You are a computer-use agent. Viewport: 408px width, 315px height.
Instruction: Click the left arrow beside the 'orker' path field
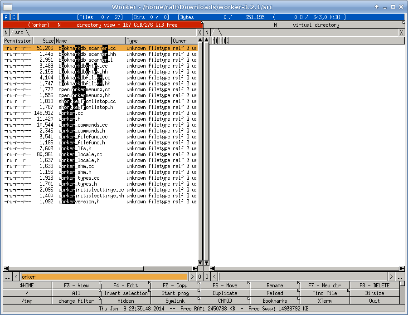coord(16,277)
